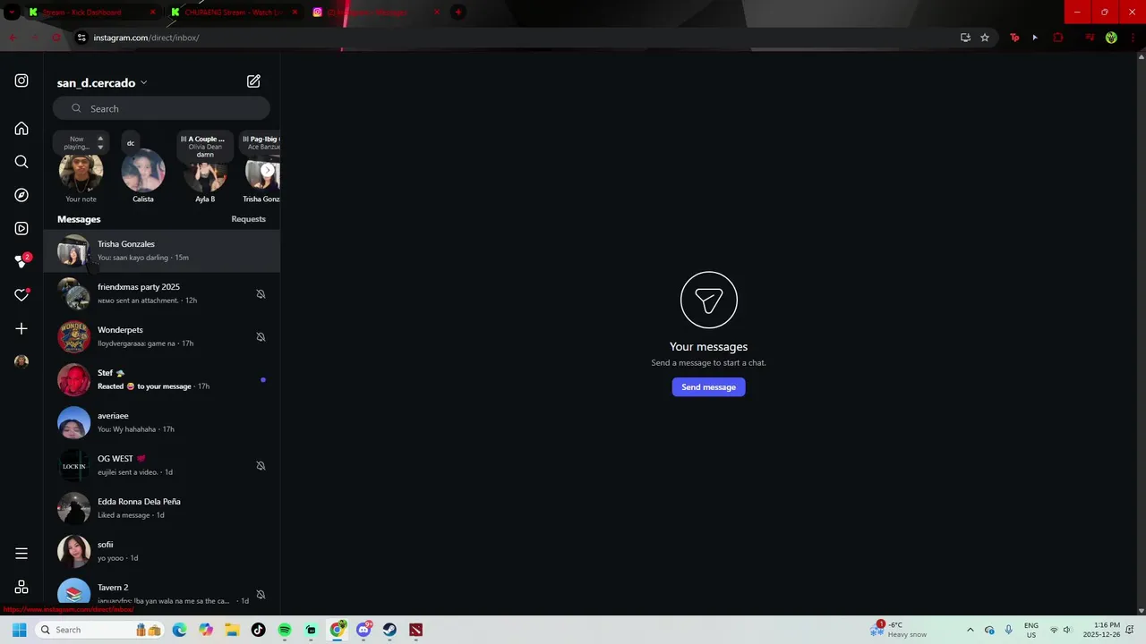Open the browser profile avatar
This screenshot has height=644, width=1146.
coord(1111,38)
